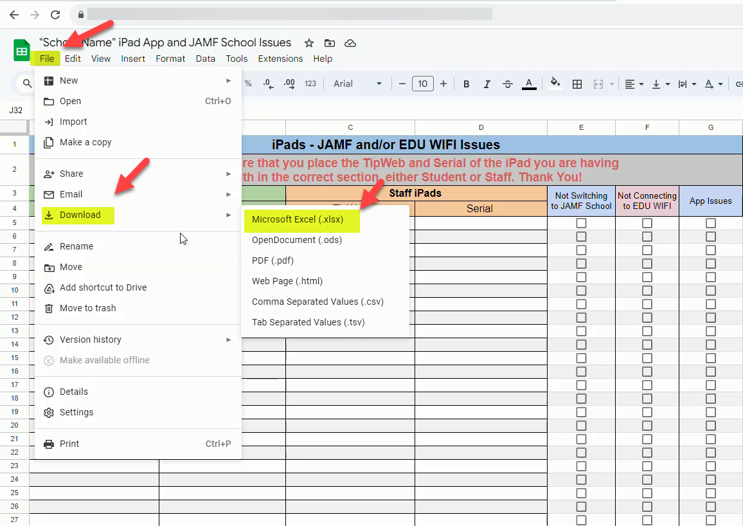Choose Microsoft Excel (.xlsx) download option
Image resolution: width=743 pixels, height=526 pixels.
(298, 219)
